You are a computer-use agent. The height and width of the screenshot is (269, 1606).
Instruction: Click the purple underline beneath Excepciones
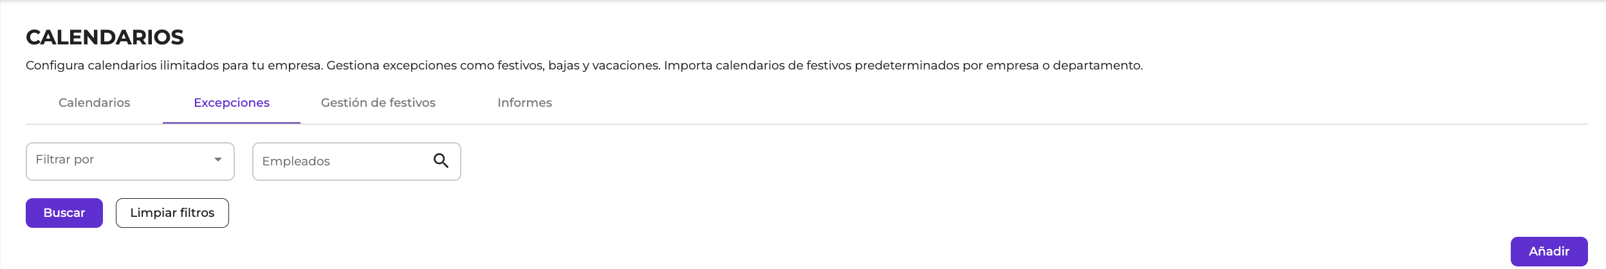click(x=232, y=122)
